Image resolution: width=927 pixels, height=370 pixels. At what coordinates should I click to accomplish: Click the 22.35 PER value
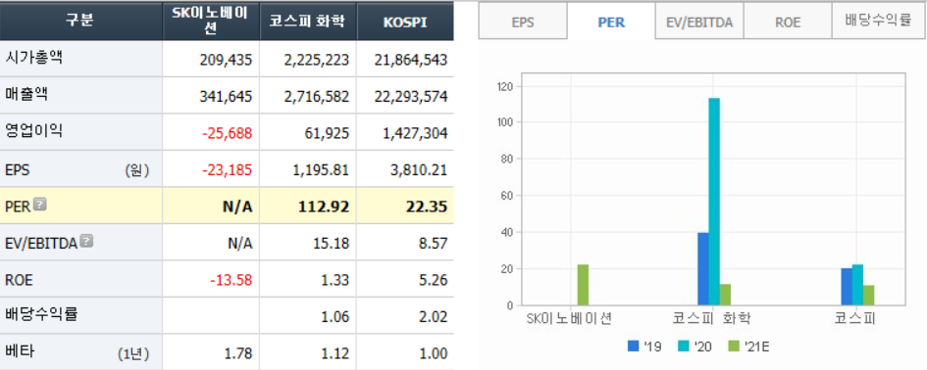pyautogui.click(x=427, y=208)
